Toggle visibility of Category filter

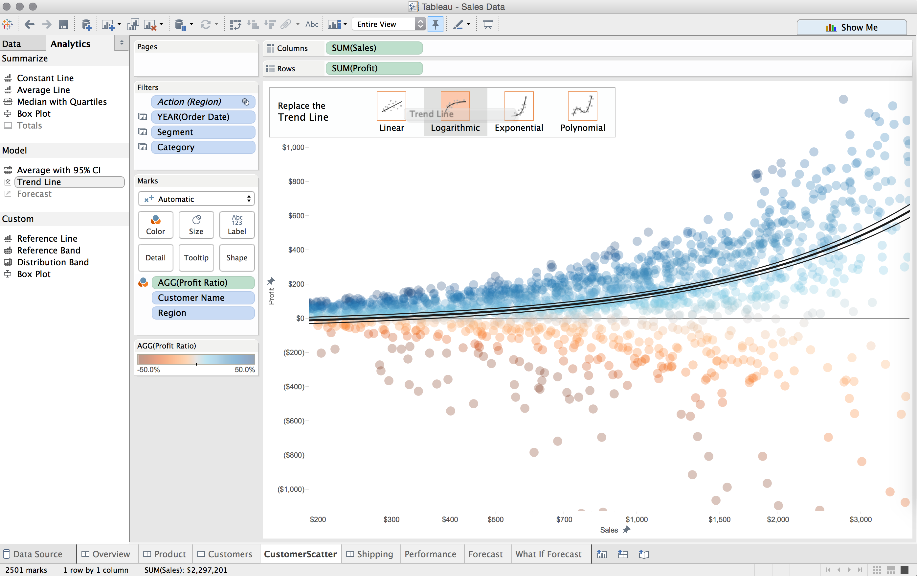pyautogui.click(x=143, y=147)
